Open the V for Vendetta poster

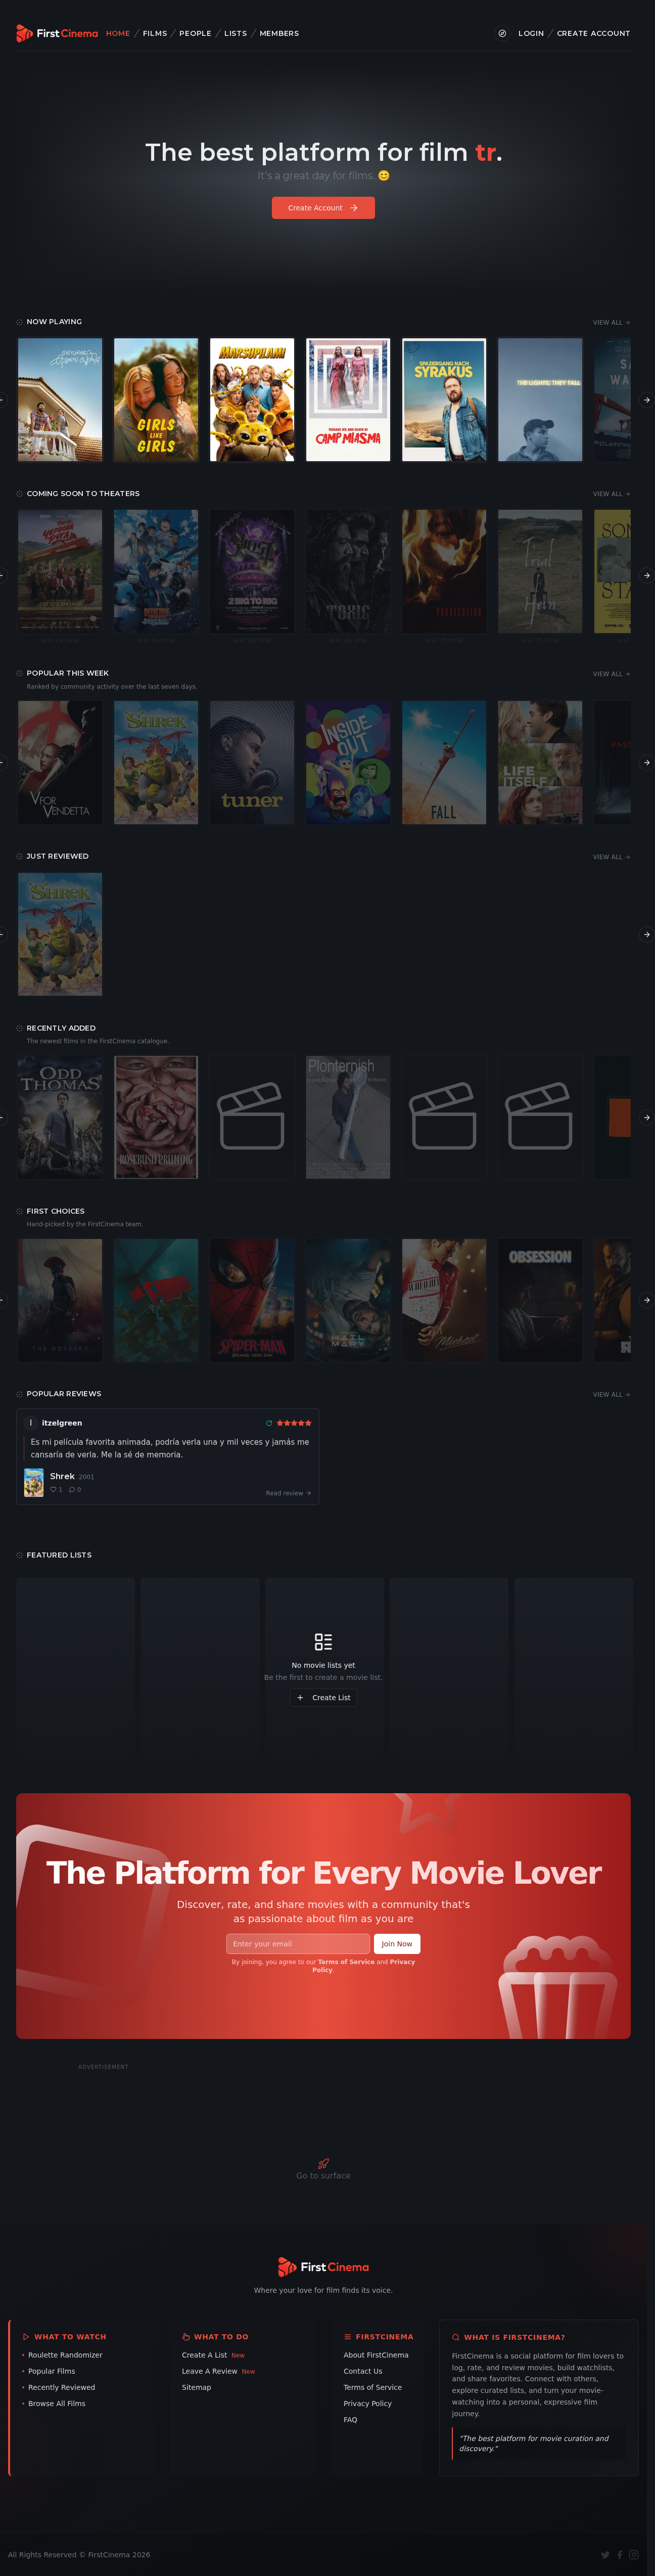point(60,763)
